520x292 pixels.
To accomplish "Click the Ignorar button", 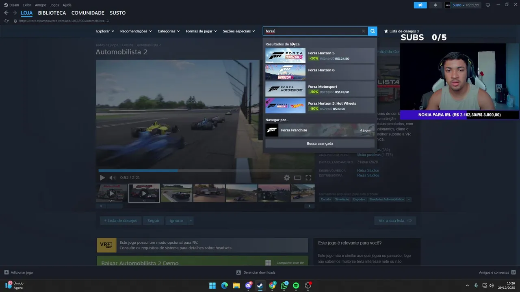I will pos(176,221).
